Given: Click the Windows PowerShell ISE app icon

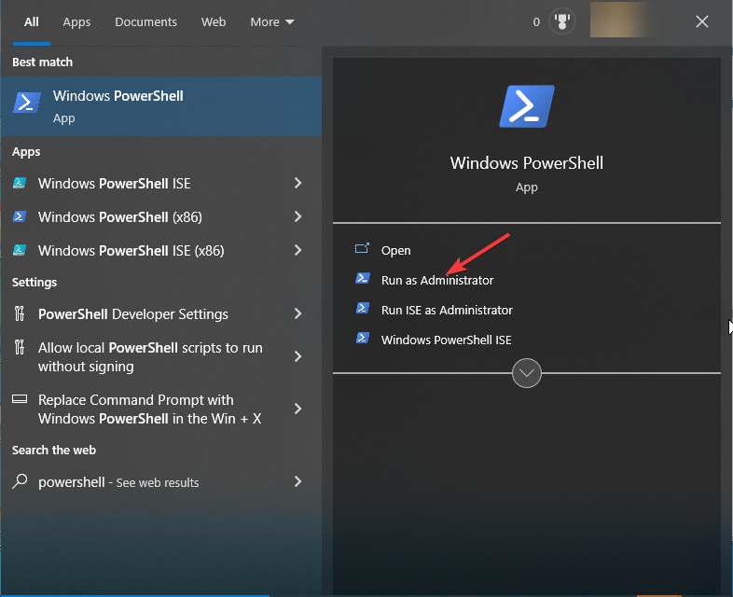Looking at the screenshot, I should point(20,184).
